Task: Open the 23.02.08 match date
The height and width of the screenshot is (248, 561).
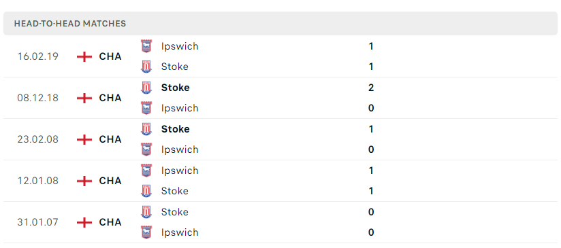Action: [38, 139]
